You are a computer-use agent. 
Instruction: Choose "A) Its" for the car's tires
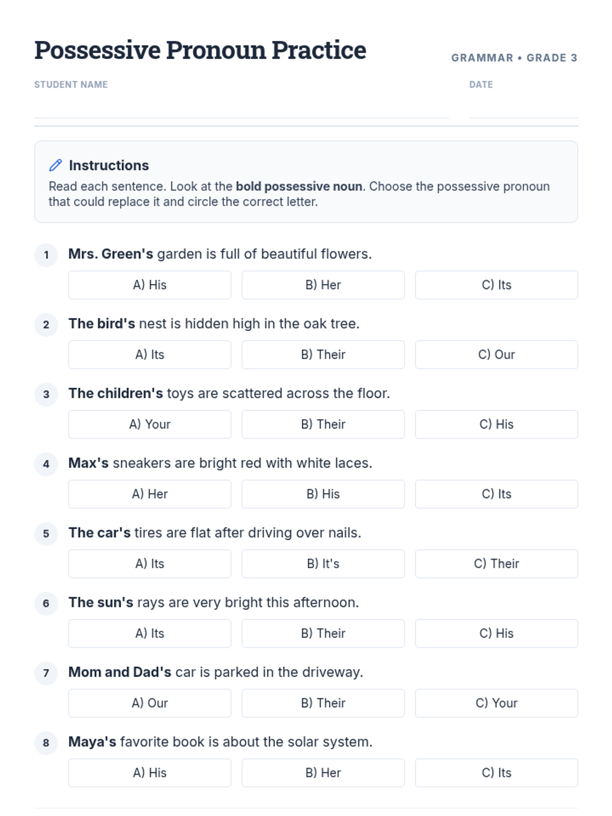tap(149, 564)
